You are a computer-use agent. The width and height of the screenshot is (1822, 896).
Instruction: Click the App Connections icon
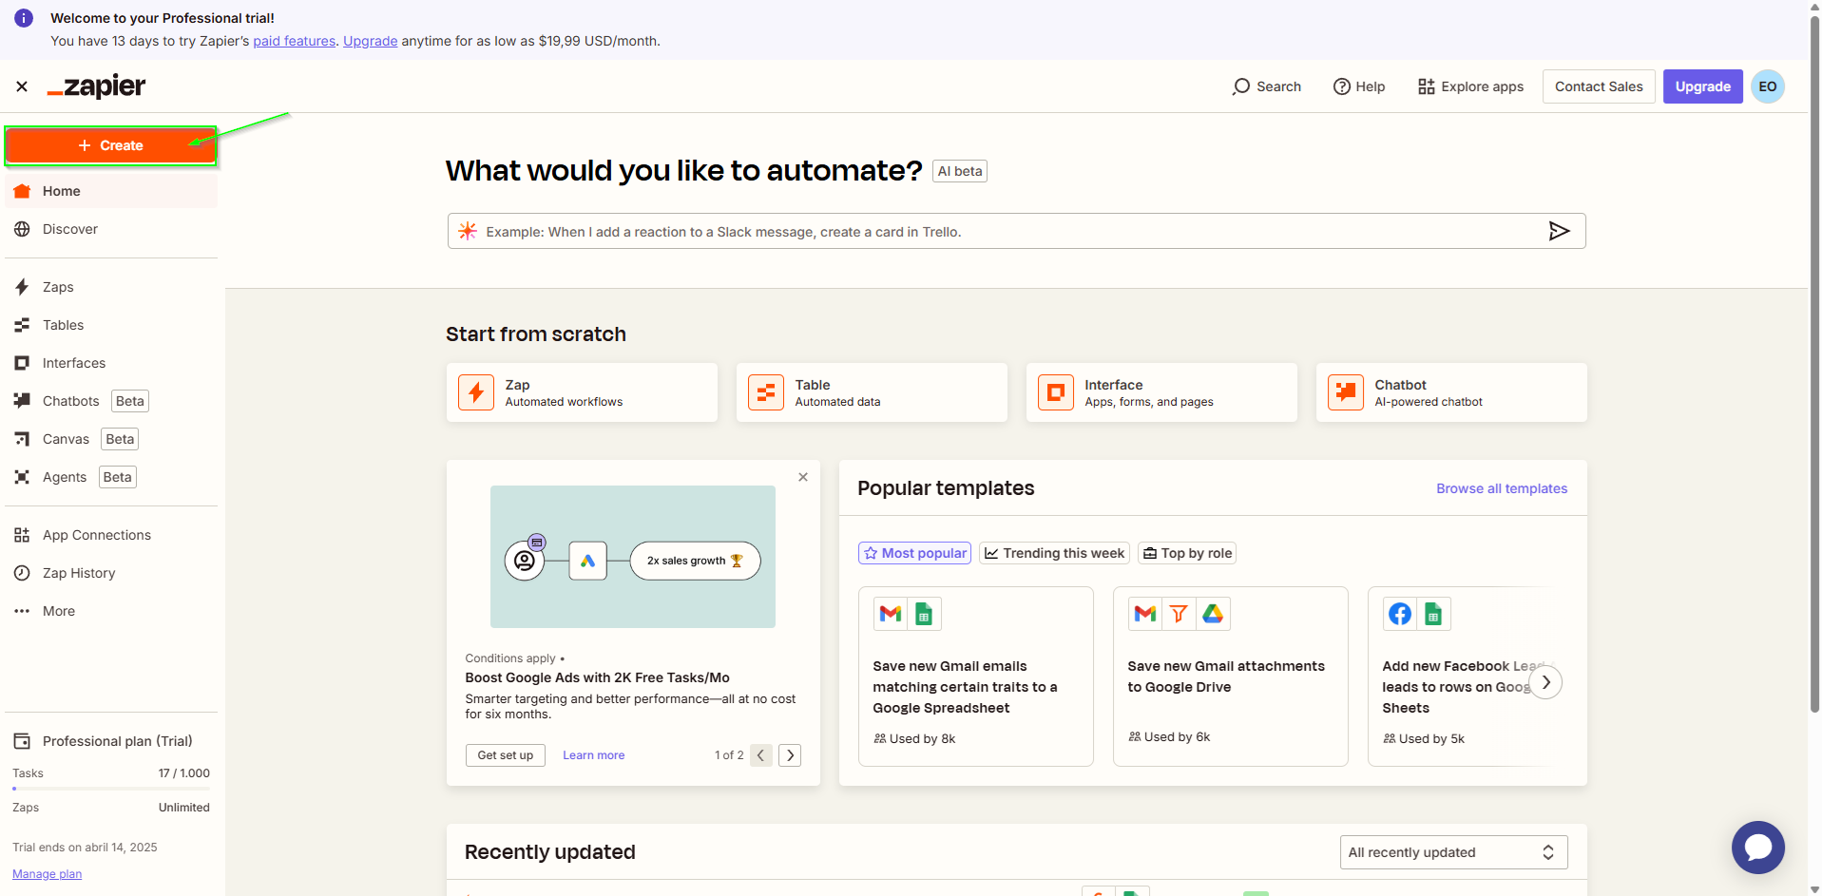[x=22, y=535]
